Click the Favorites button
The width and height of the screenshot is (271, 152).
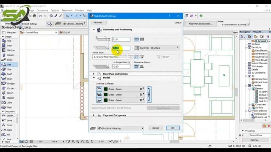pyautogui.click(x=99, y=22)
